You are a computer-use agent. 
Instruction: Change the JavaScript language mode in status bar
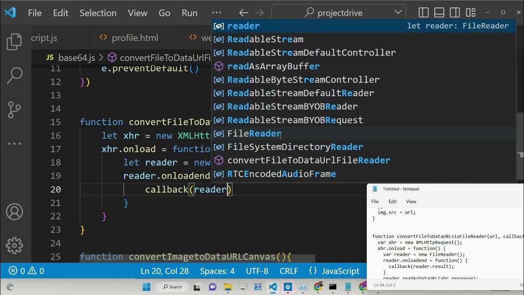pos(334,271)
